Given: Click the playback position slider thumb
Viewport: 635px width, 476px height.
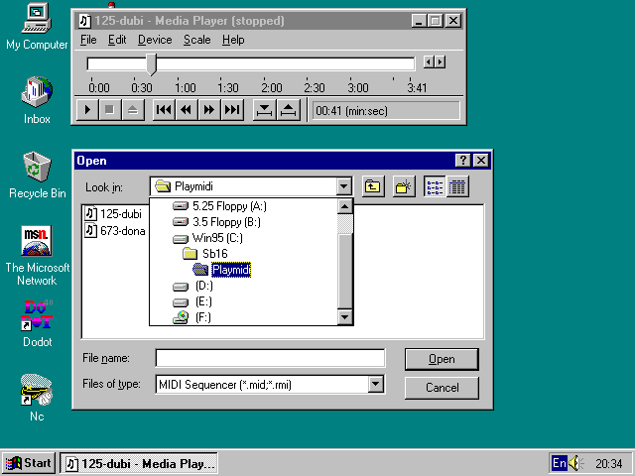Looking at the screenshot, I should (x=151, y=63).
